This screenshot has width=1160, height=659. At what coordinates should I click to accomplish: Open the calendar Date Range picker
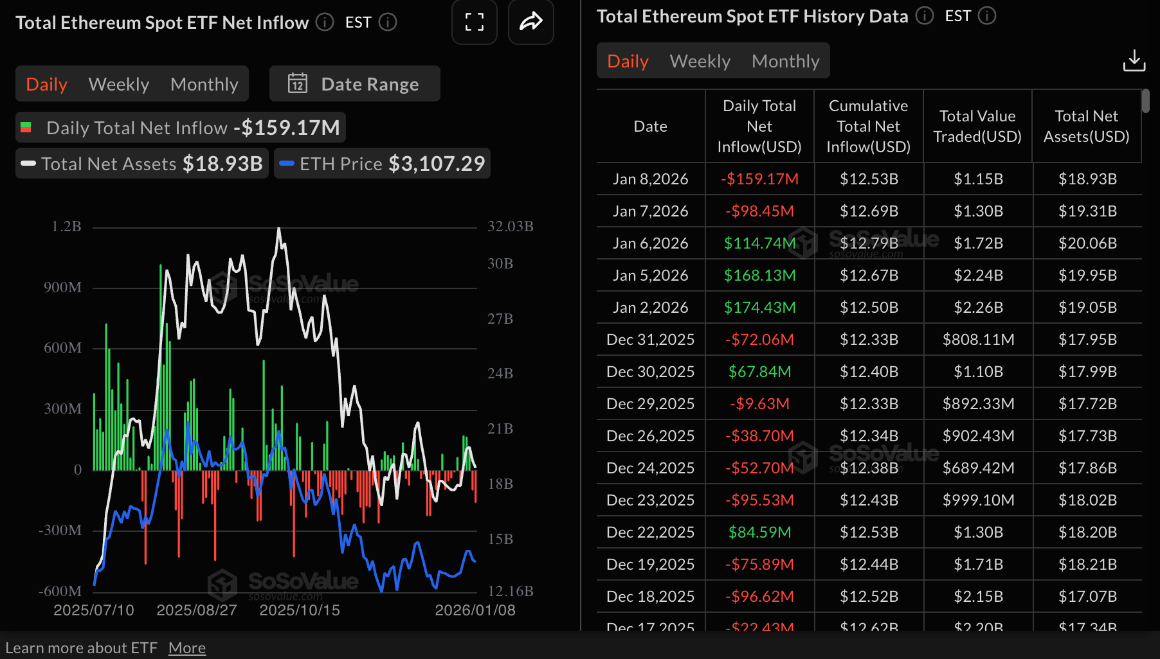[354, 83]
